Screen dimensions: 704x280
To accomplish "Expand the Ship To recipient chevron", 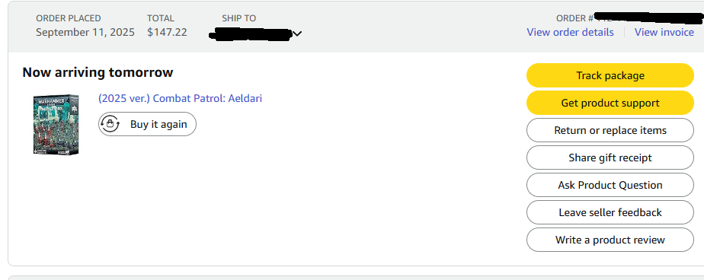I will pos(297,33).
